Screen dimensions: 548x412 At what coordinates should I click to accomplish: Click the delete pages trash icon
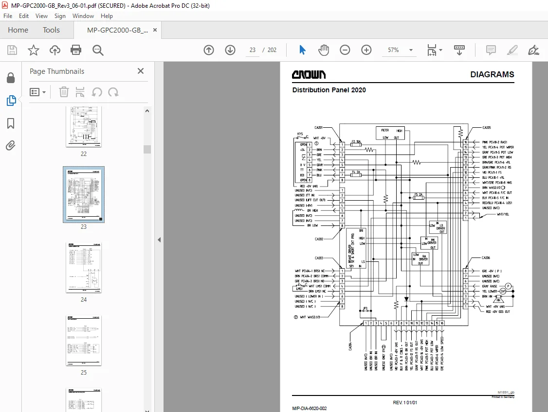64,92
